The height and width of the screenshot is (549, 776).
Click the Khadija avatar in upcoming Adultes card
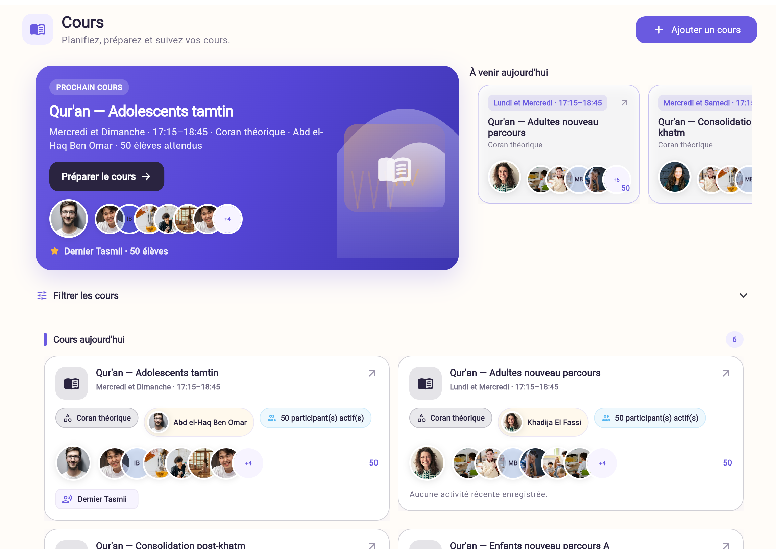[x=504, y=176]
